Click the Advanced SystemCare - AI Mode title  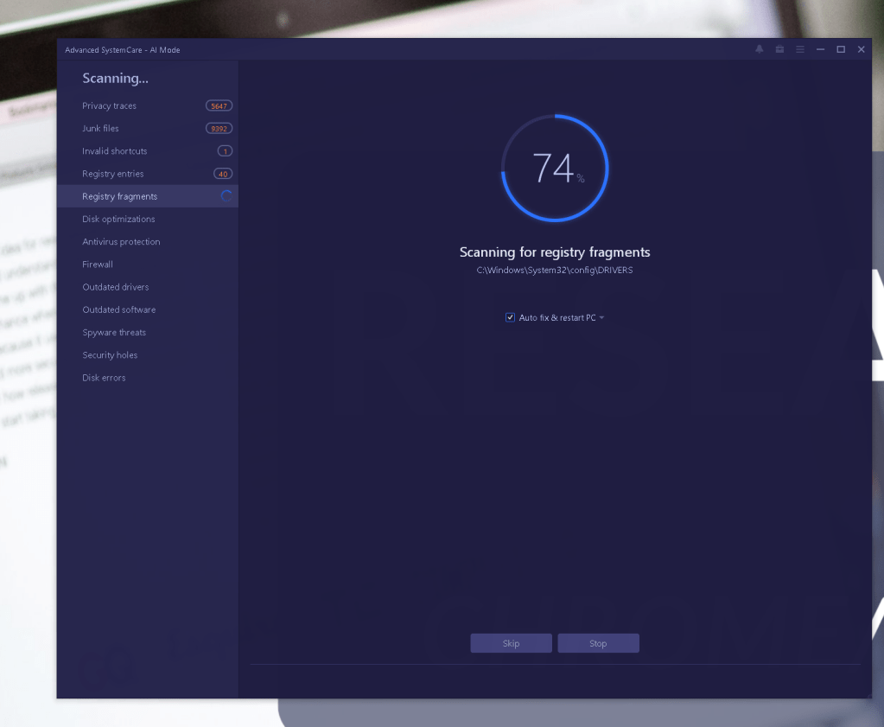pos(123,49)
